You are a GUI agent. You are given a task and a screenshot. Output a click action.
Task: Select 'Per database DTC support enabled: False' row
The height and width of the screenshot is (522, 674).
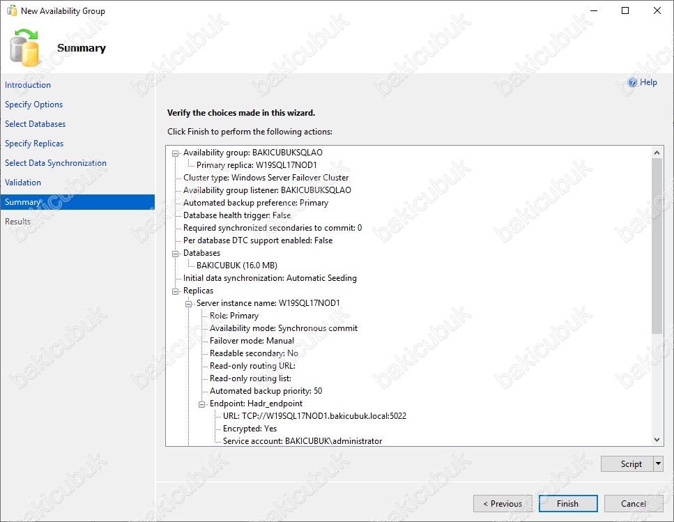(258, 240)
